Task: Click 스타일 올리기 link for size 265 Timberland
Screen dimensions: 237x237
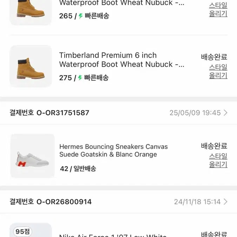Action: pos(218,9)
